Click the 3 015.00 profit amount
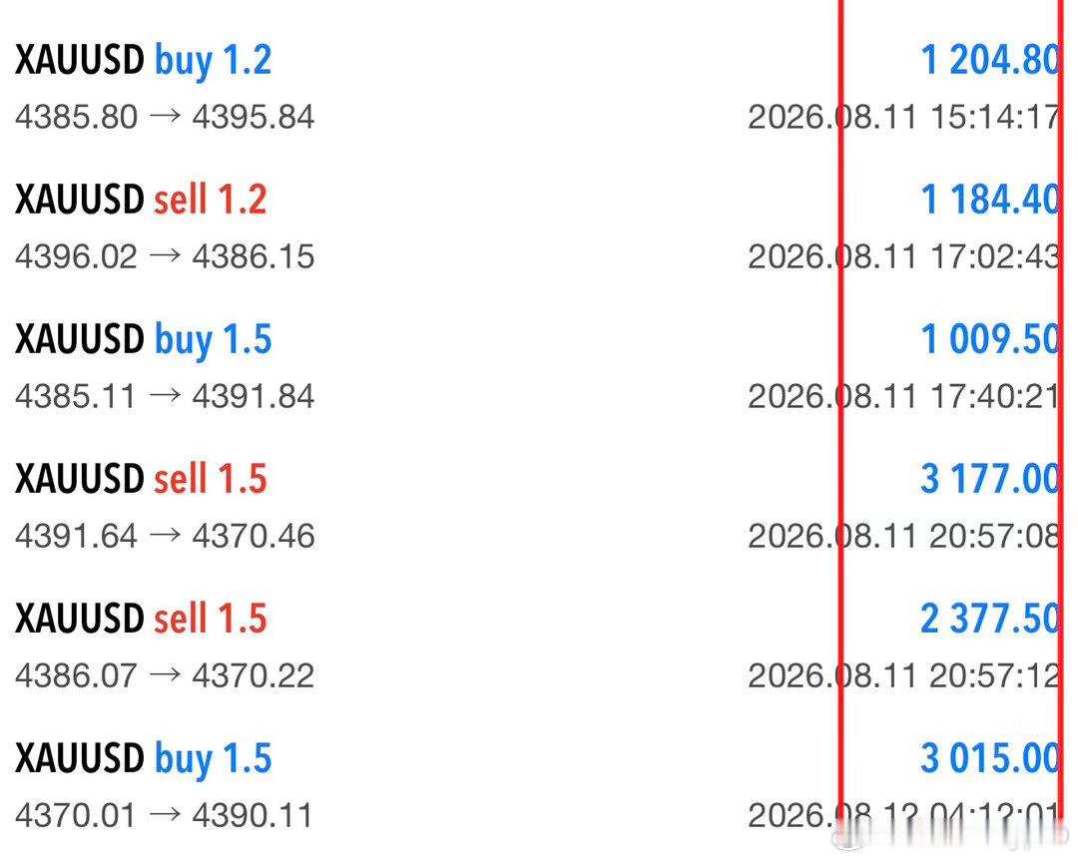1078x862 pixels. tap(990, 757)
